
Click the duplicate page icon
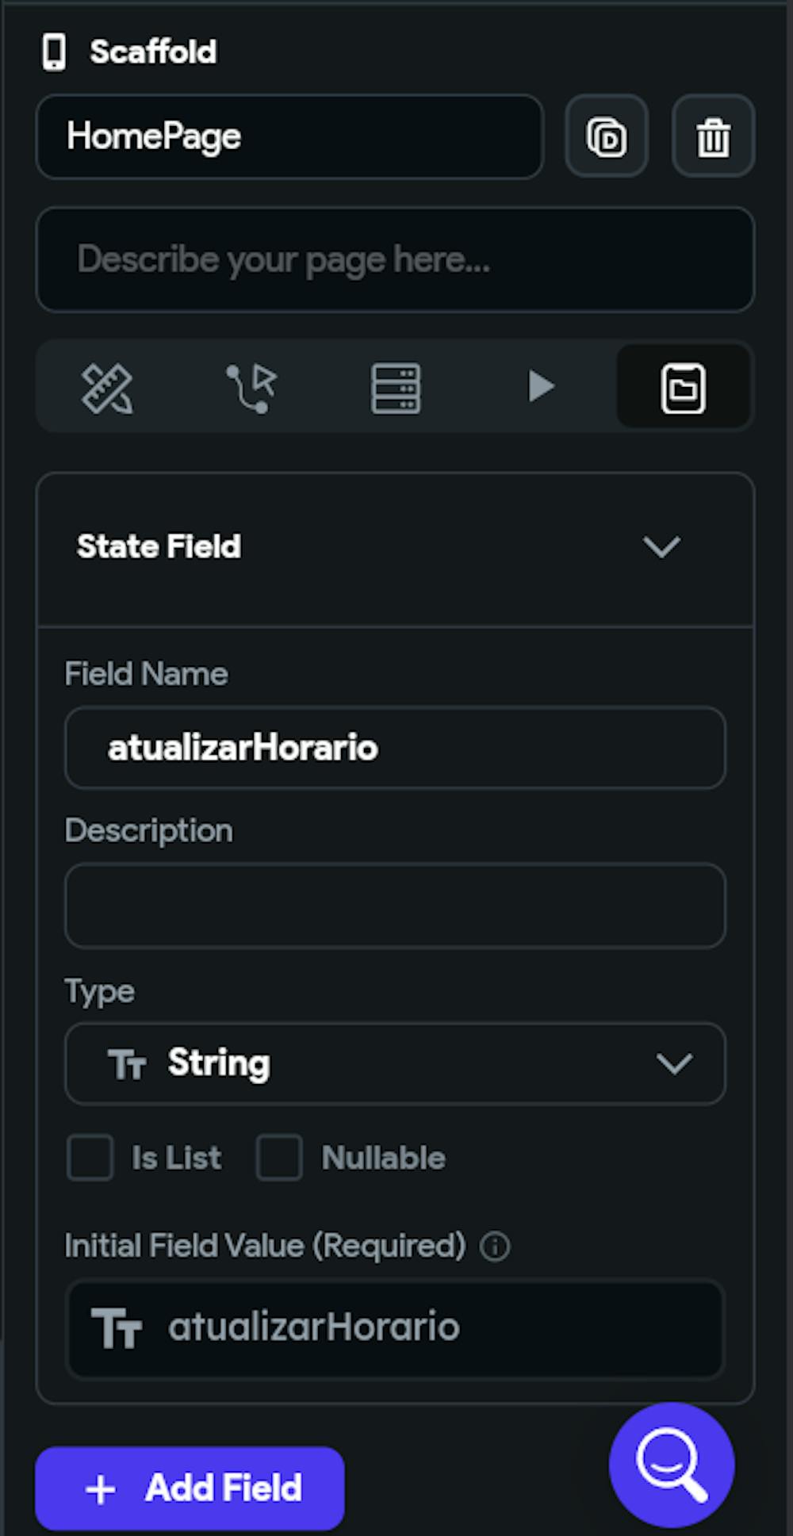click(607, 136)
